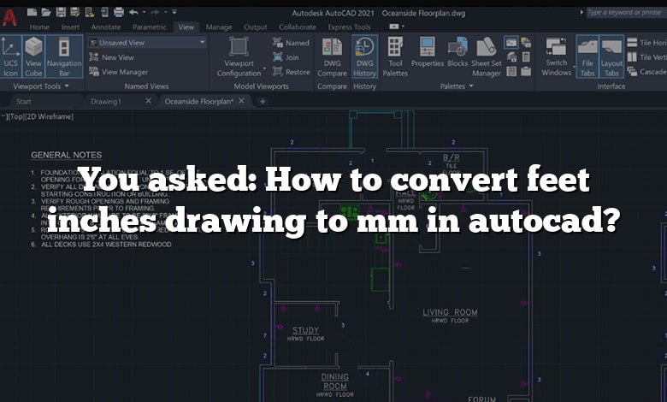Expand the Palettes panel
This screenshot has width=667, height=402.
pyautogui.click(x=457, y=86)
